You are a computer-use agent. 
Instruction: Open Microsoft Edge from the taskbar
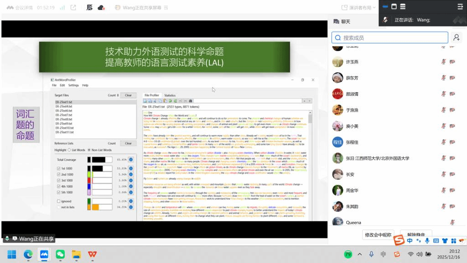tap(28, 254)
